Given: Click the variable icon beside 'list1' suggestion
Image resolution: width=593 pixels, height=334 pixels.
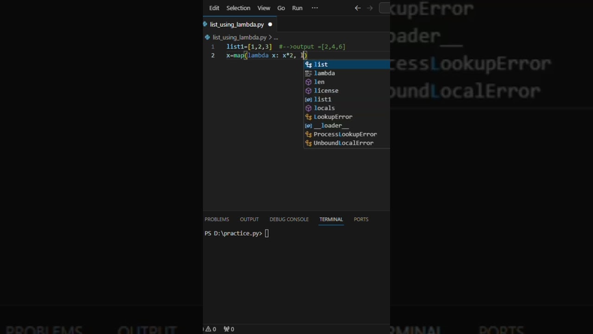Looking at the screenshot, I should point(309,99).
